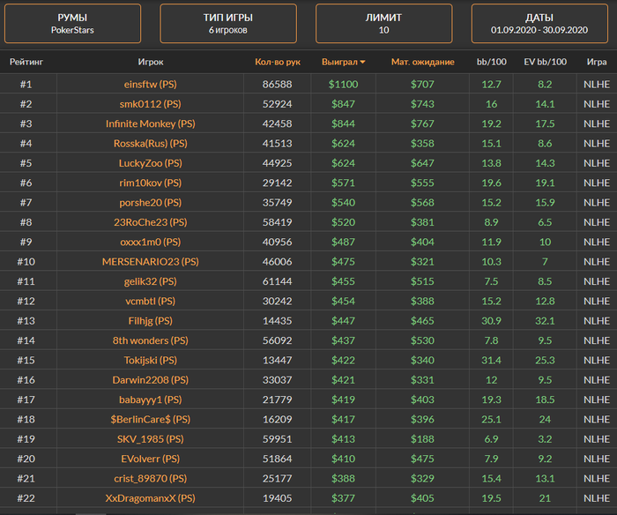Open player Darwin2208 (PS)
Image resolution: width=617 pixels, height=515 pixels.
[151, 379]
